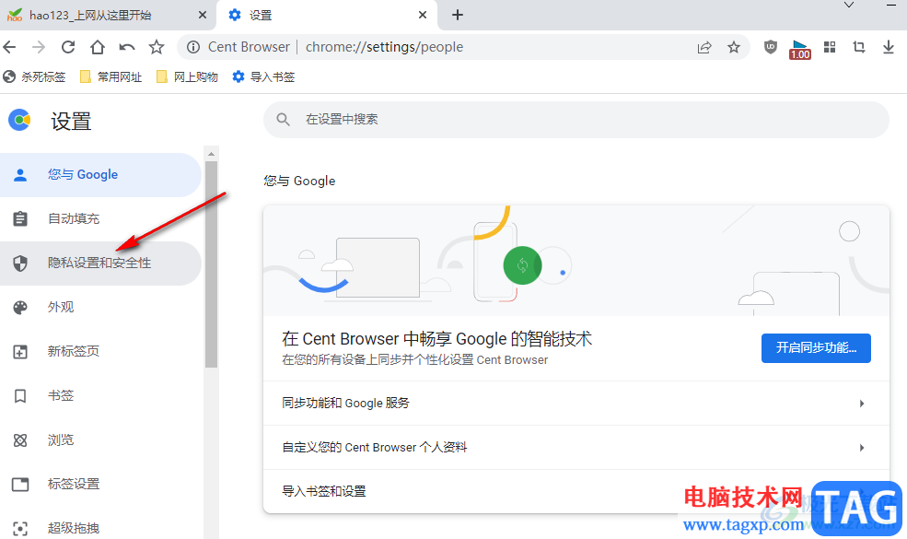Select the 设置 settings tab
This screenshot has height=539, width=907.
tap(327, 15)
